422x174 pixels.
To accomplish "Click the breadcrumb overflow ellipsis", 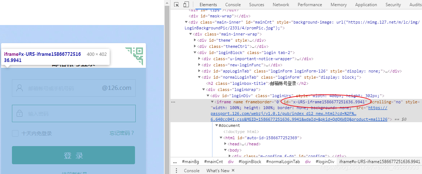I will pyautogui.click(x=175, y=162).
